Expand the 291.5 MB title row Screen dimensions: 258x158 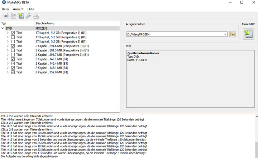click(x=8, y=50)
